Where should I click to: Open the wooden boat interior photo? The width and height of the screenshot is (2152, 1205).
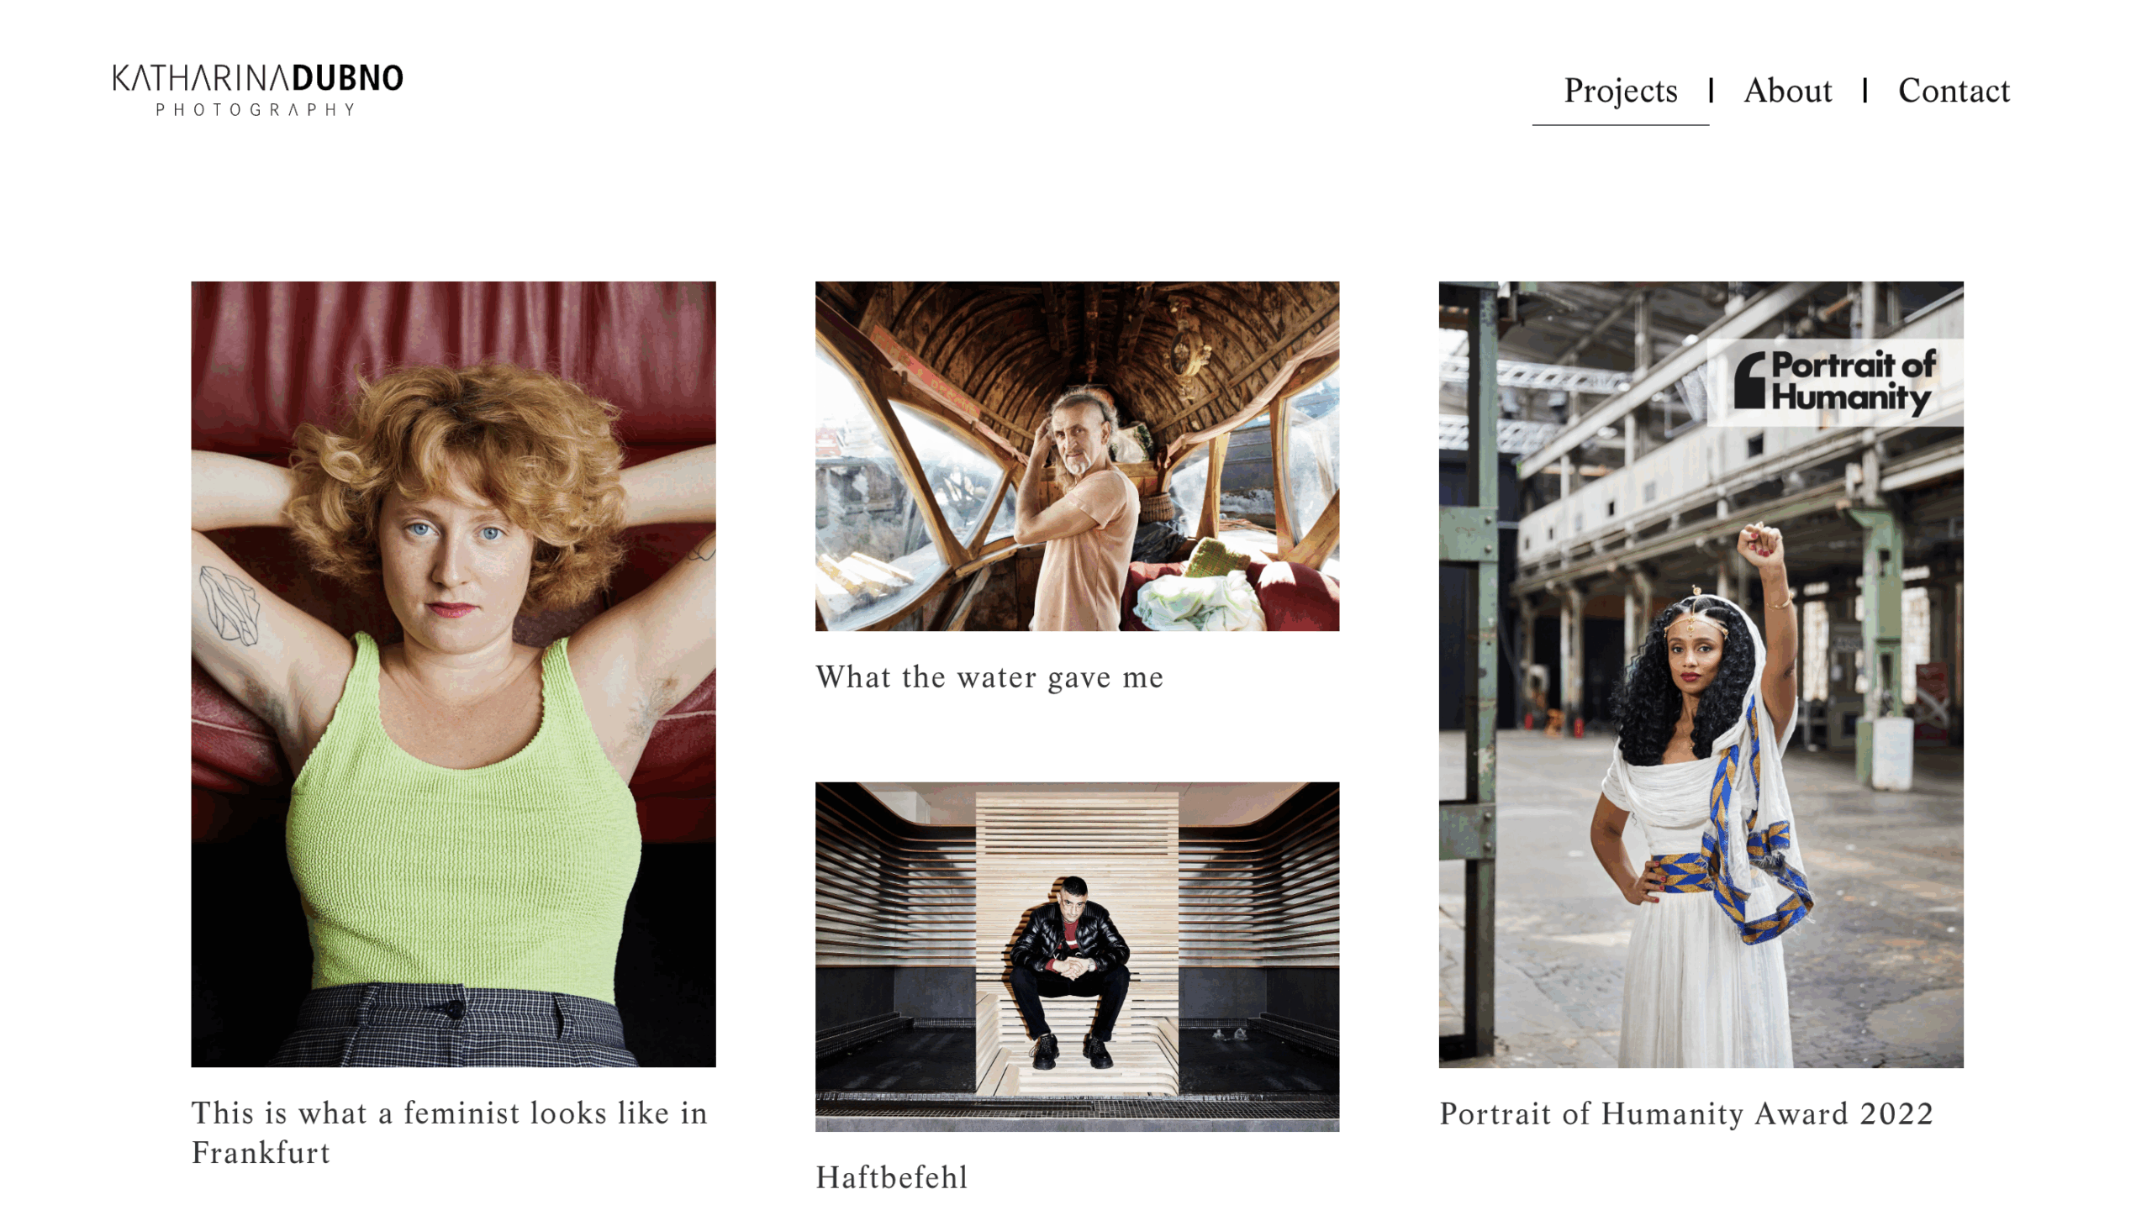(1077, 456)
